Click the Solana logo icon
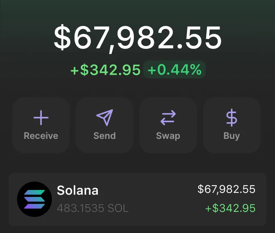Image resolution: width=275 pixels, height=233 pixels. (x=34, y=199)
